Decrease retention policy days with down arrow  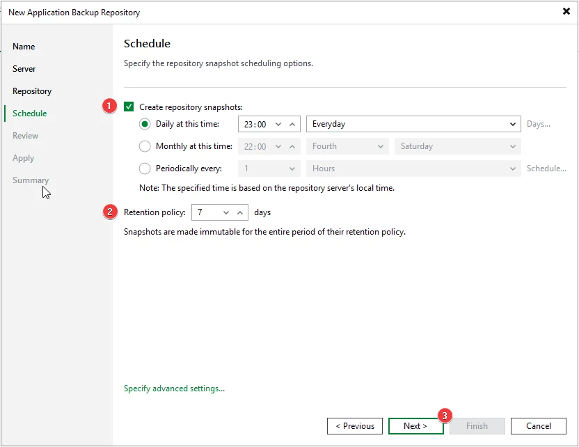click(226, 213)
